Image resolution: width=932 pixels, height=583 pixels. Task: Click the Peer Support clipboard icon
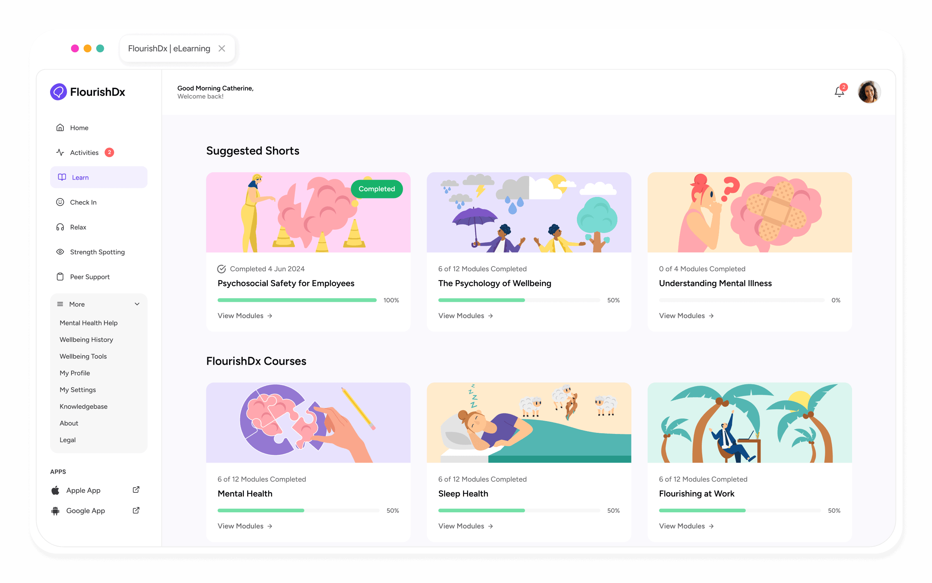pyautogui.click(x=60, y=277)
